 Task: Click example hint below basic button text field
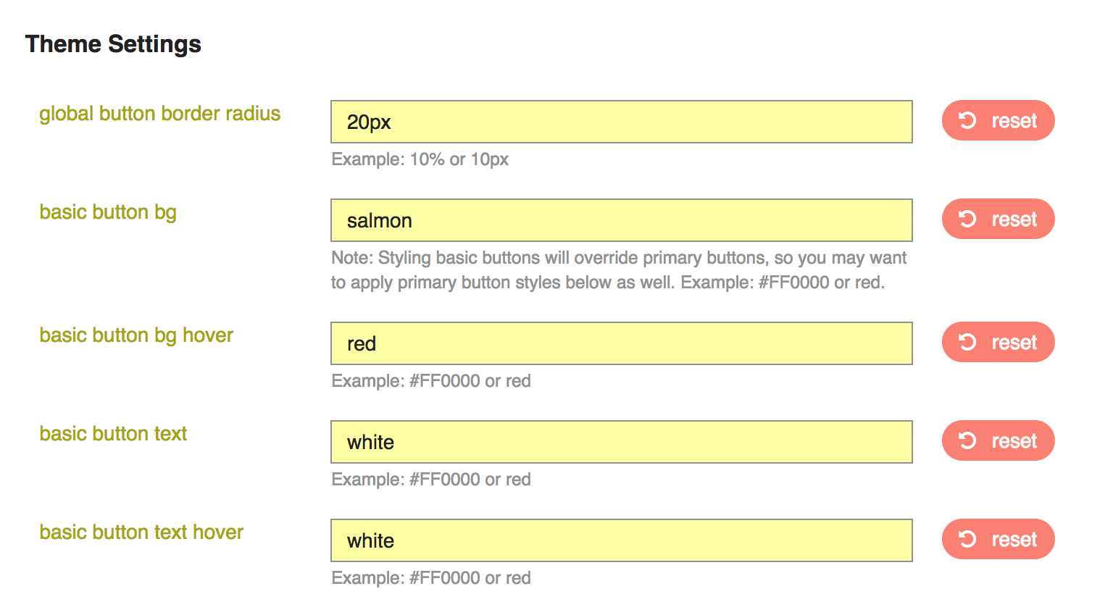click(431, 480)
